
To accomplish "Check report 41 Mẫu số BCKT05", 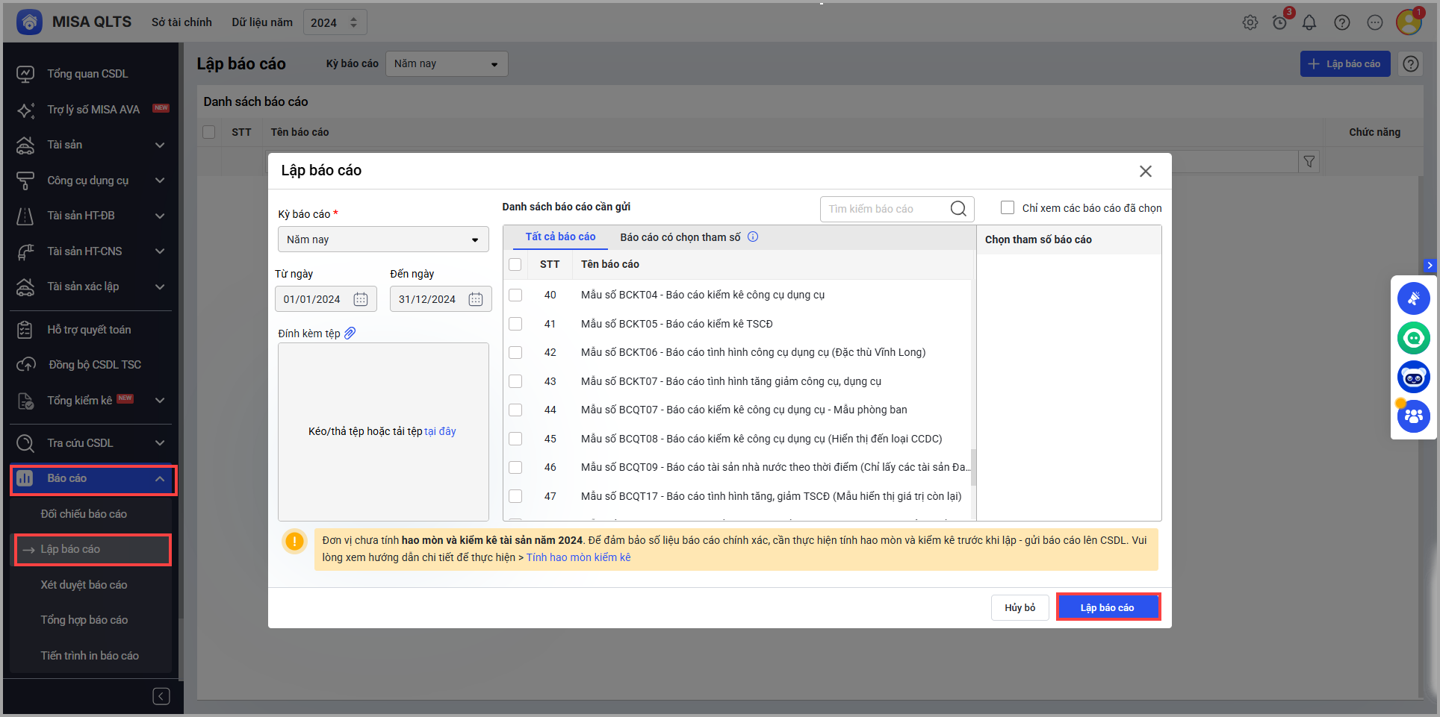I will click(x=515, y=324).
